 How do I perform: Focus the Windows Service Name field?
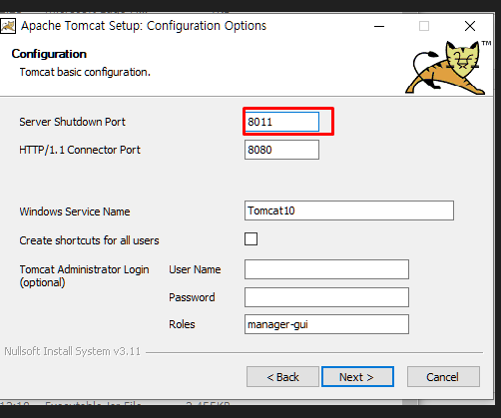tap(349, 210)
